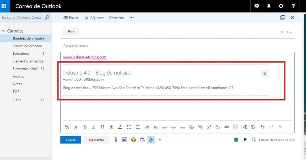Expand more formatting options chevron
Screen dimensions: 306x160
[x=280, y=127]
